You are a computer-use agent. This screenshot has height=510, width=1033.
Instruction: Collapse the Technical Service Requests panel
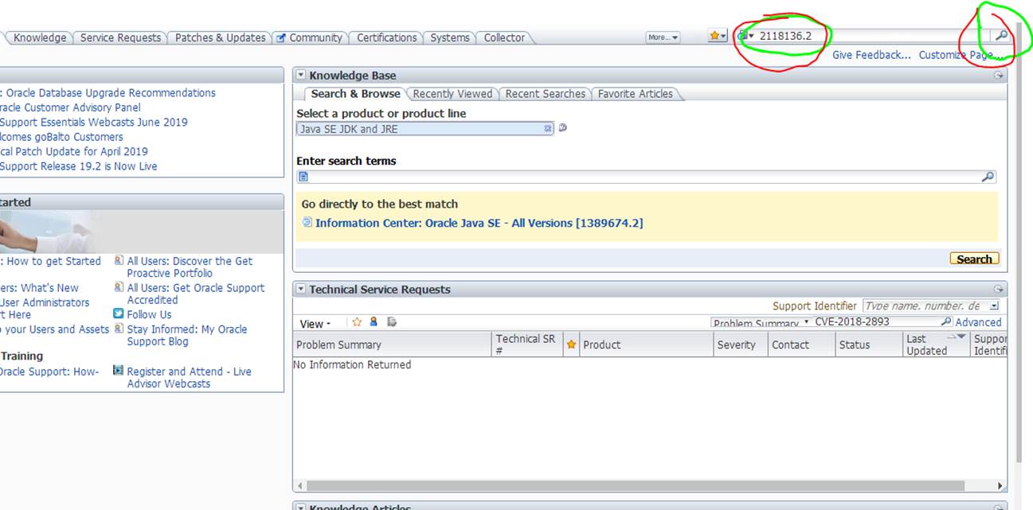click(301, 290)
